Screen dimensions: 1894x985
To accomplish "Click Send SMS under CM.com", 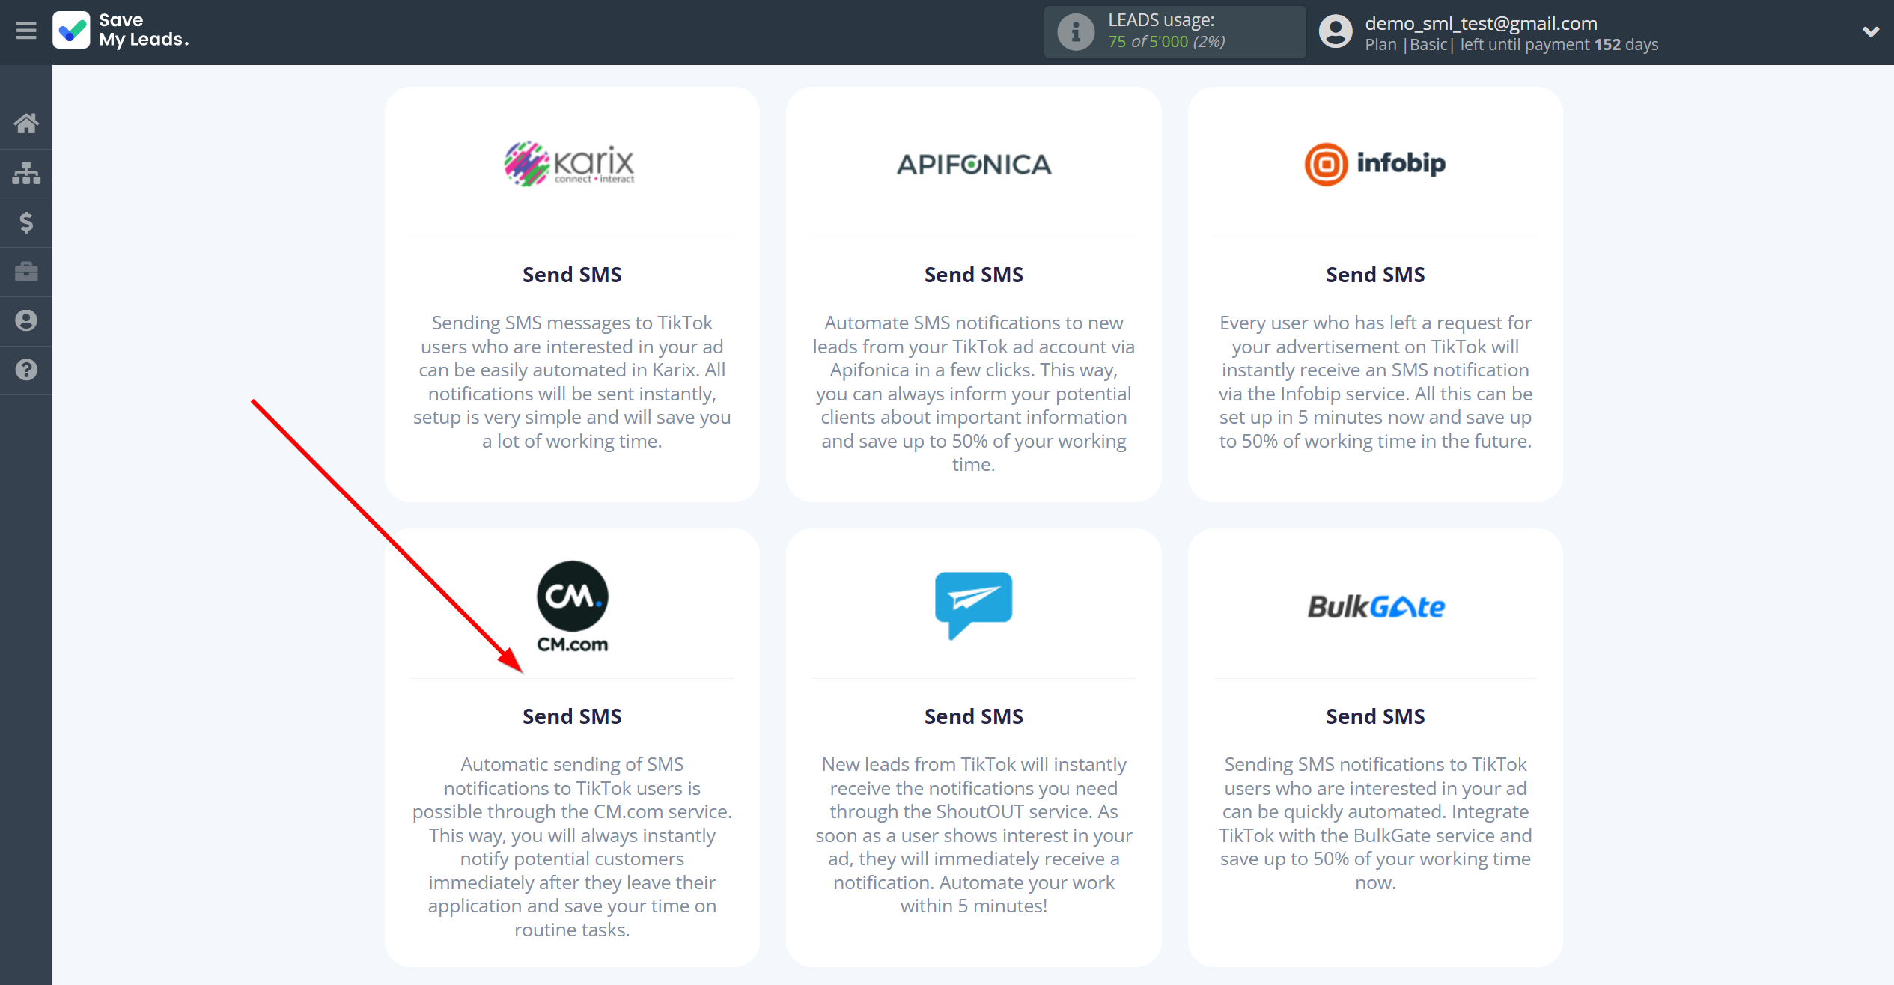I will 572,716.
